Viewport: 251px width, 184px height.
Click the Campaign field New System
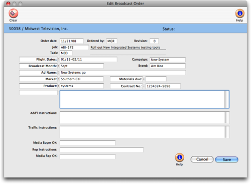click(x=168, y=60)
